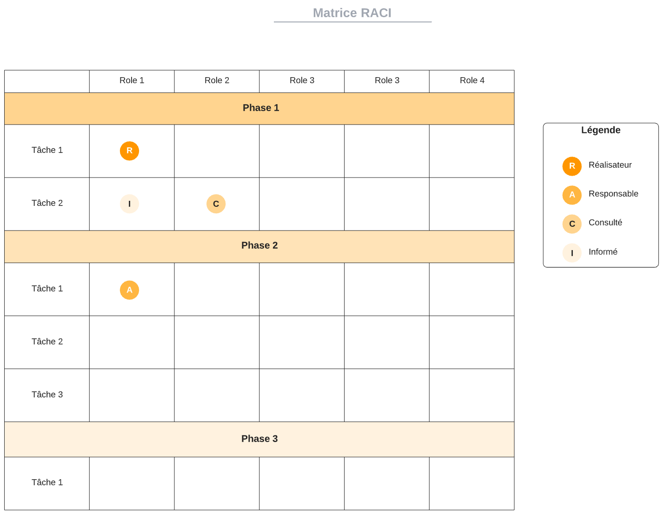The height and width of the screenshot is (515, 664).
Task: Select the Phase 1 header band
Action: (260, 108)
